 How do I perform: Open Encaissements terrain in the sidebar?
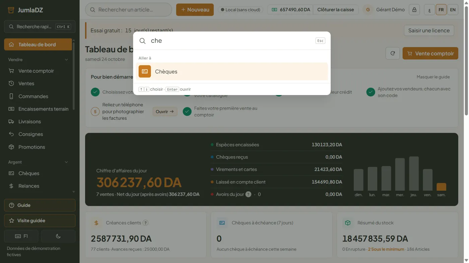(x=38, y=109)
